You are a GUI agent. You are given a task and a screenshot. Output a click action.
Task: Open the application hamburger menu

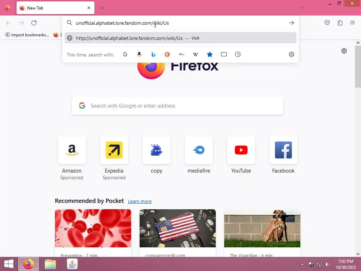pyautogui.click(x=353, y=23)
